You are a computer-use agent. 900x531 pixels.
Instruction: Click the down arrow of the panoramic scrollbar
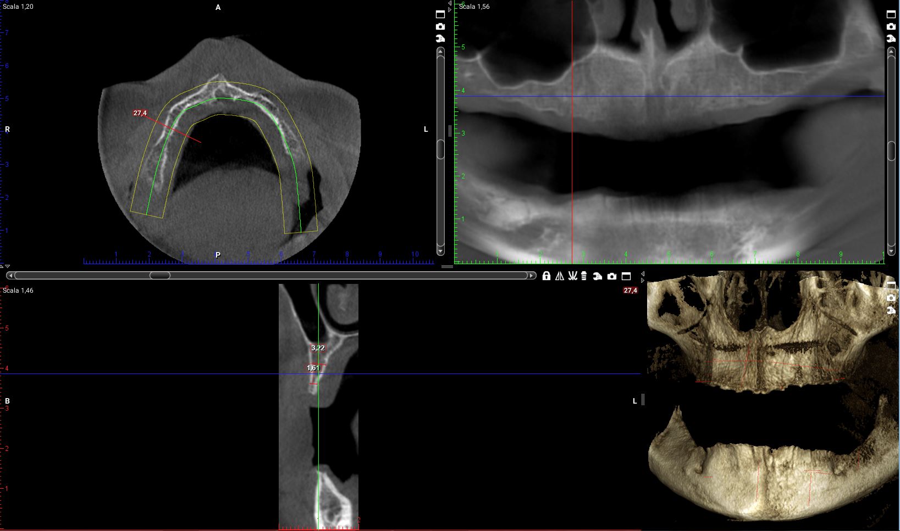[x=891, y=251]
